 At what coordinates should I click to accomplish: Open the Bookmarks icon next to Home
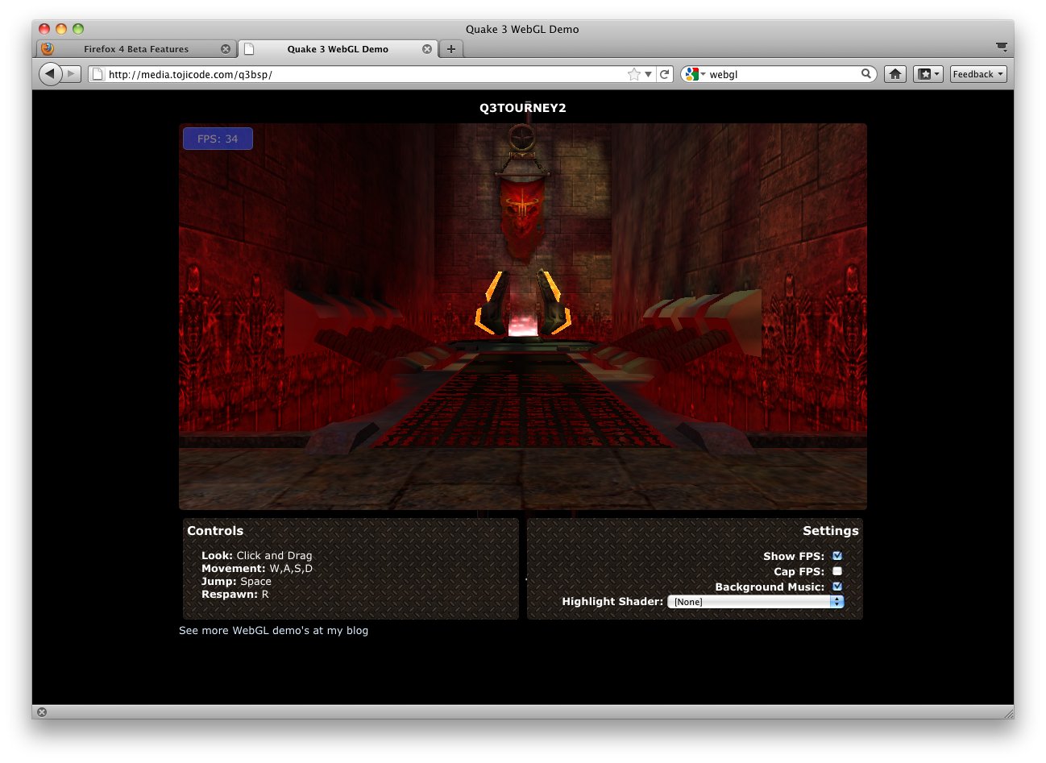coord(924,73)
